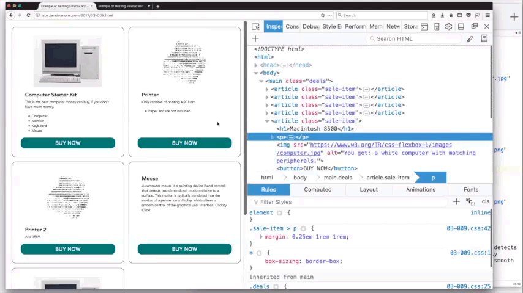523x293 pixels.
Task: Click the screenshot node icon beside eyedropper
Action: [x=484, y=38]
